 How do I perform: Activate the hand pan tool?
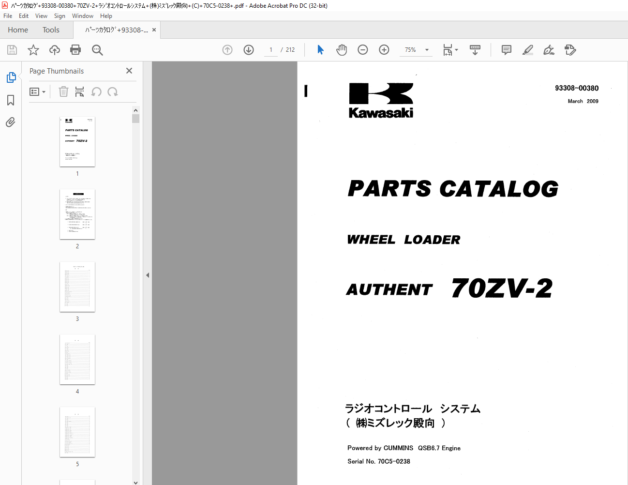(342, 50)
